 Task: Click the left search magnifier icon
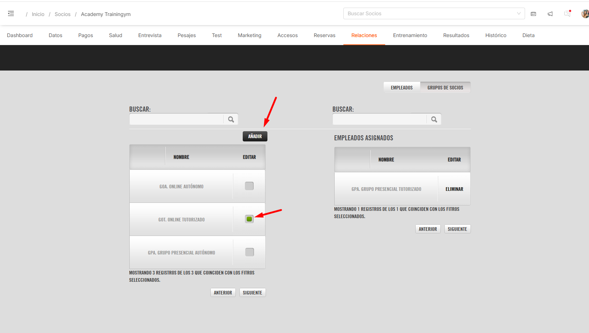pyautogui.click(x=231, y=119)
